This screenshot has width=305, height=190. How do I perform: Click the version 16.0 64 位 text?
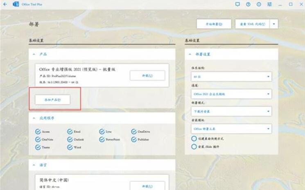pos(59,82)
